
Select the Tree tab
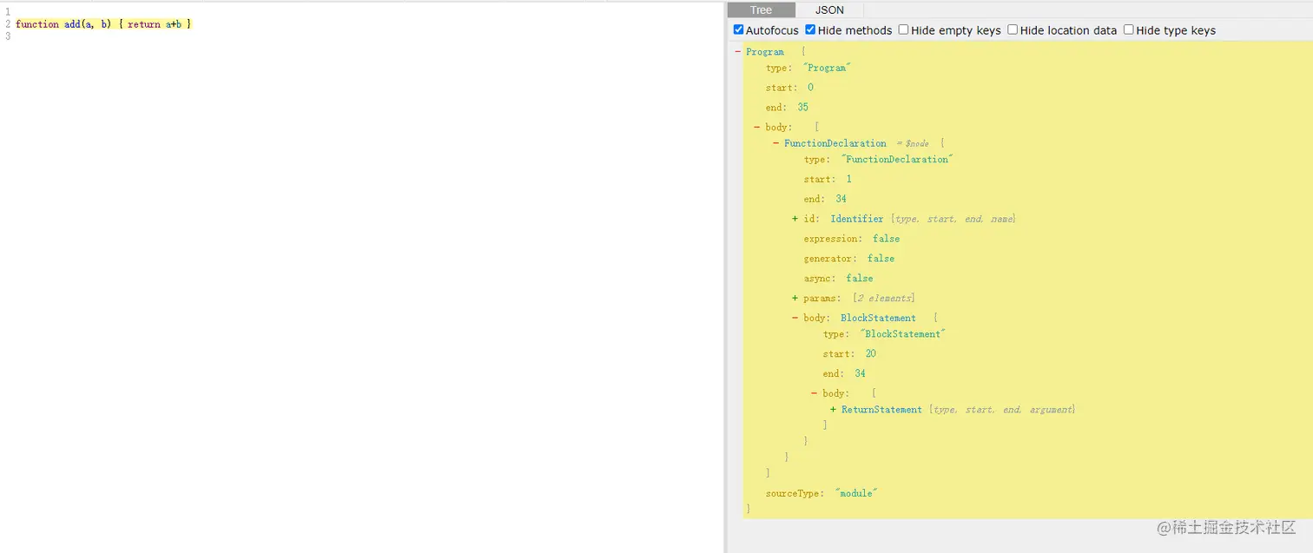tap(761, 10)
